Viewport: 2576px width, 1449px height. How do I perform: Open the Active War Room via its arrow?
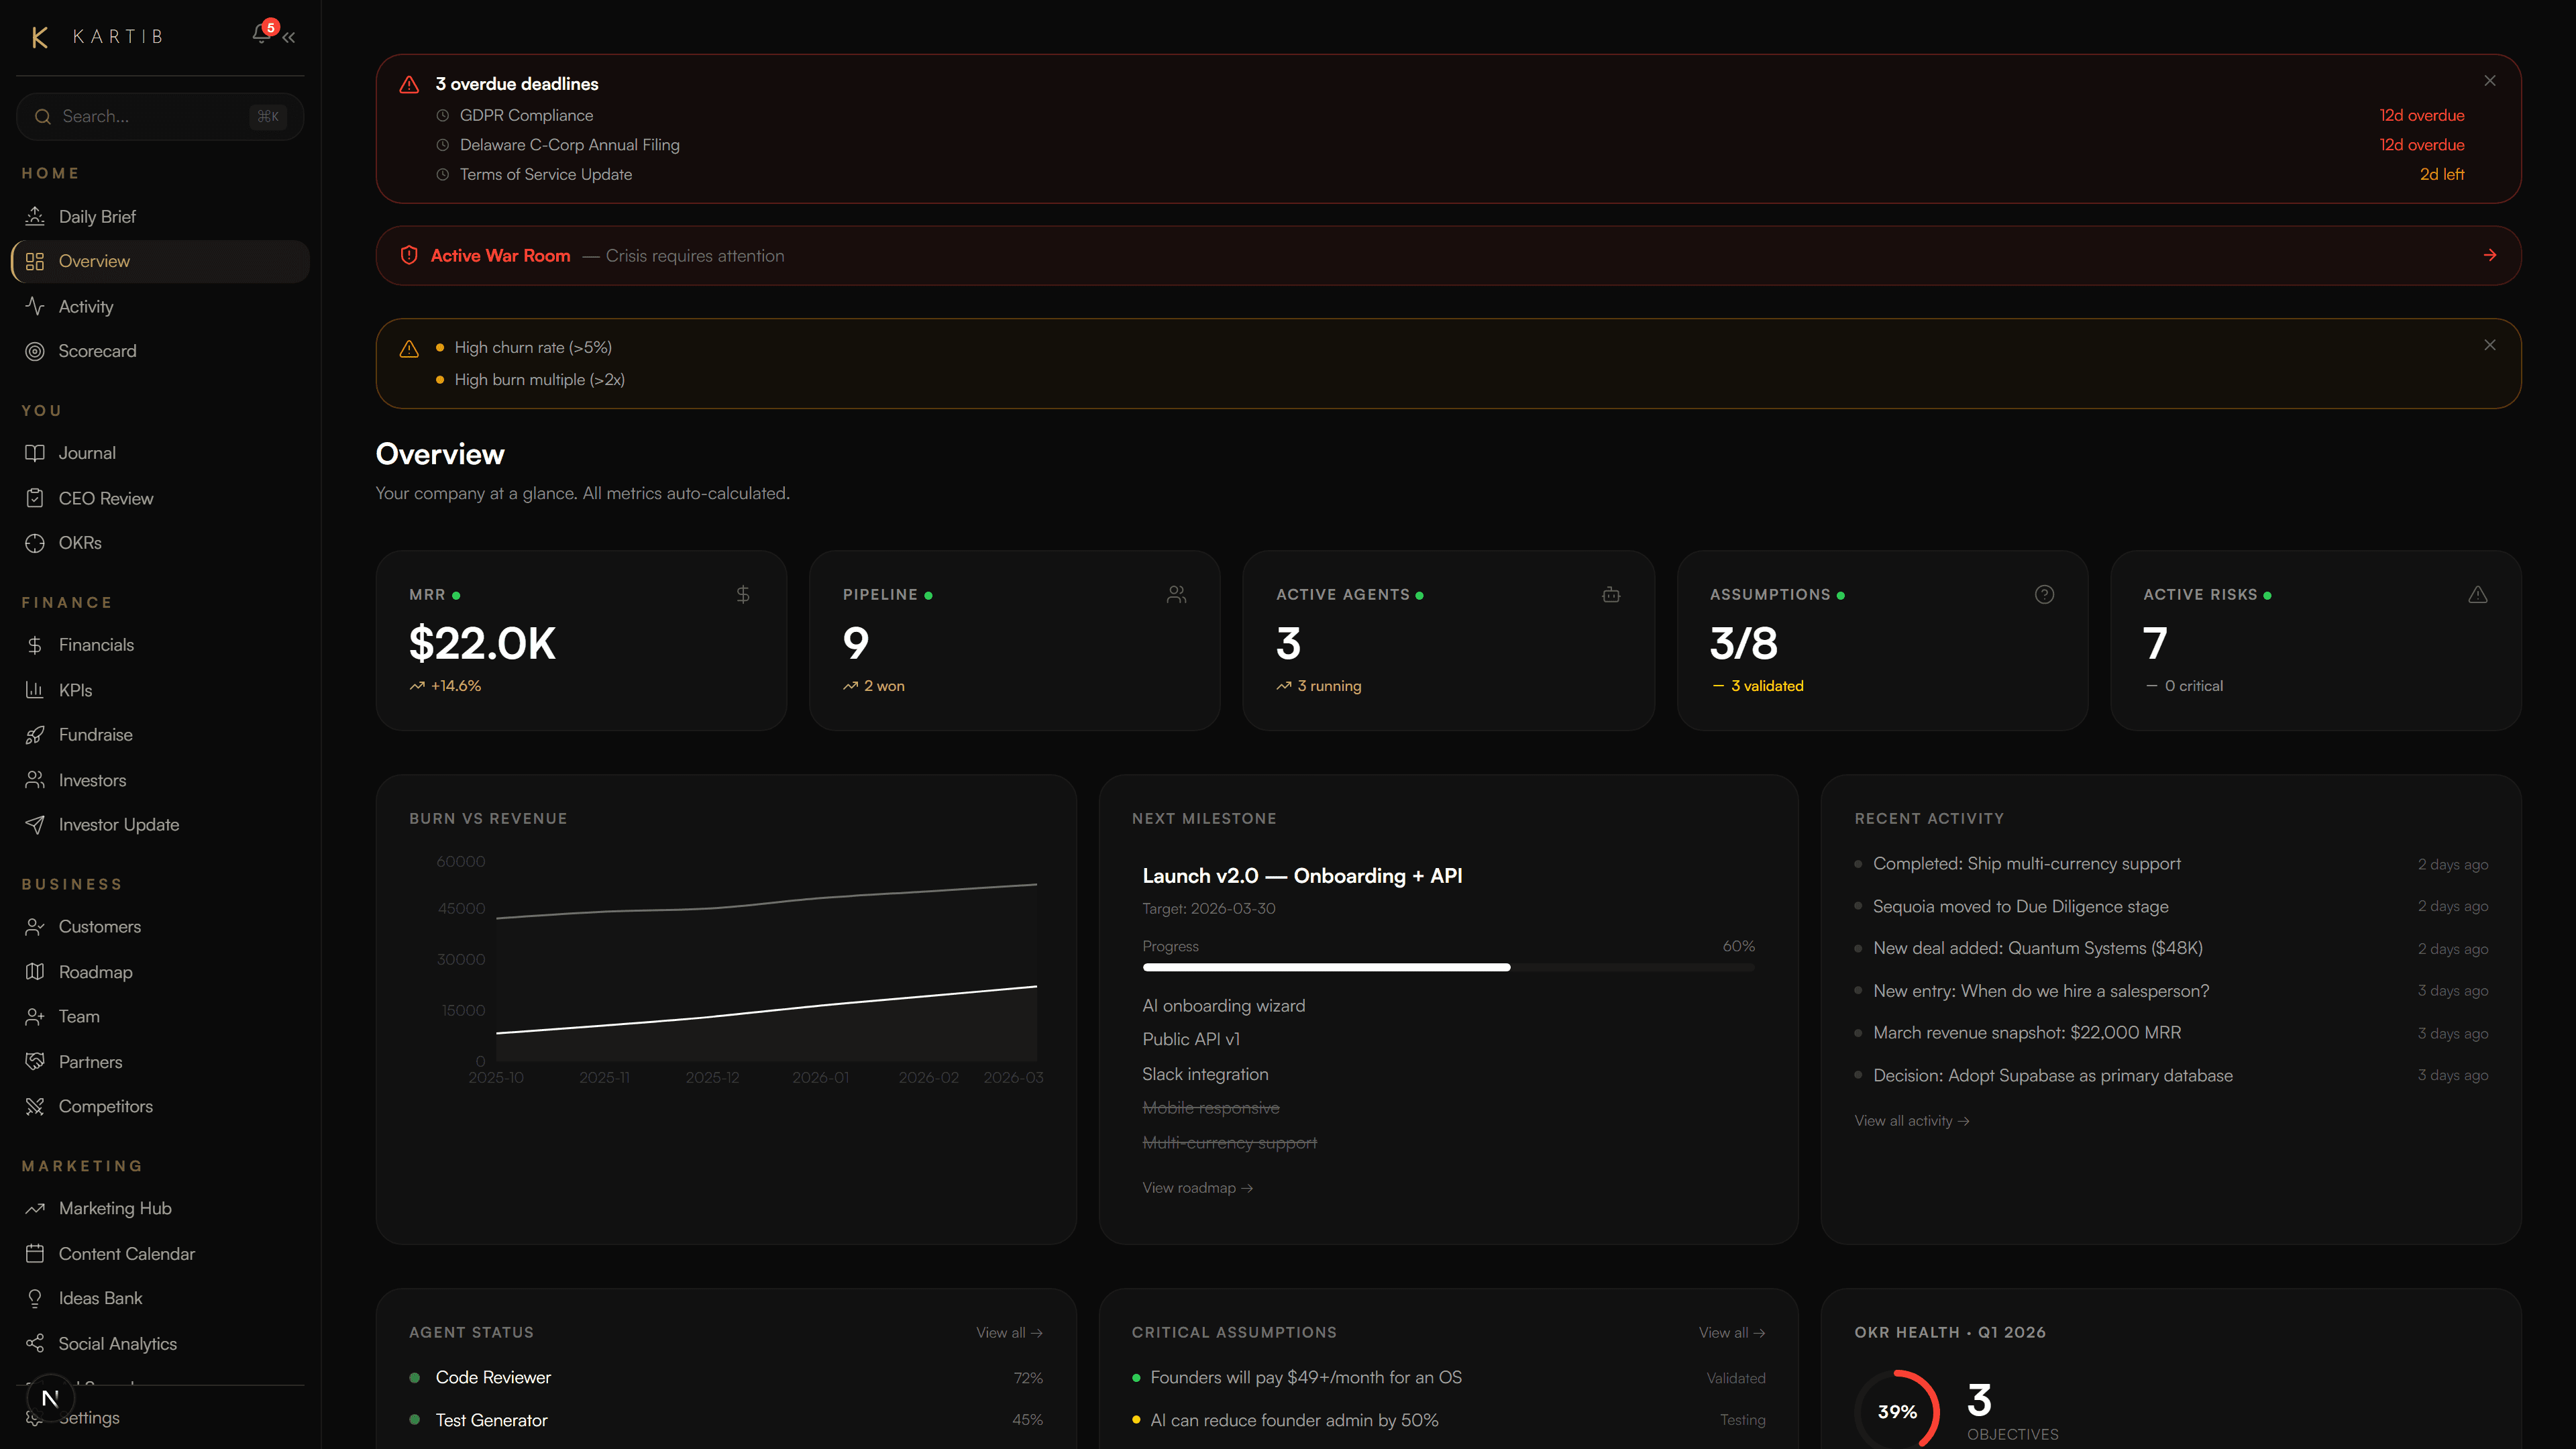coord(2489,255)
